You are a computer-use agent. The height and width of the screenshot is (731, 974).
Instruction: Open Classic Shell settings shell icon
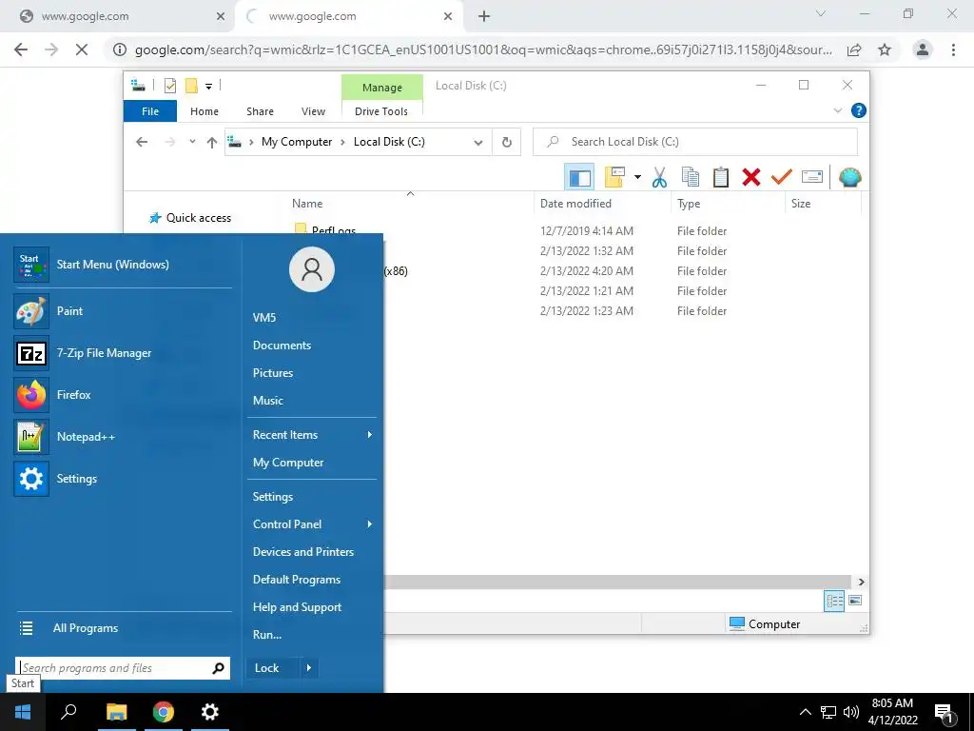tap(849, 178)
